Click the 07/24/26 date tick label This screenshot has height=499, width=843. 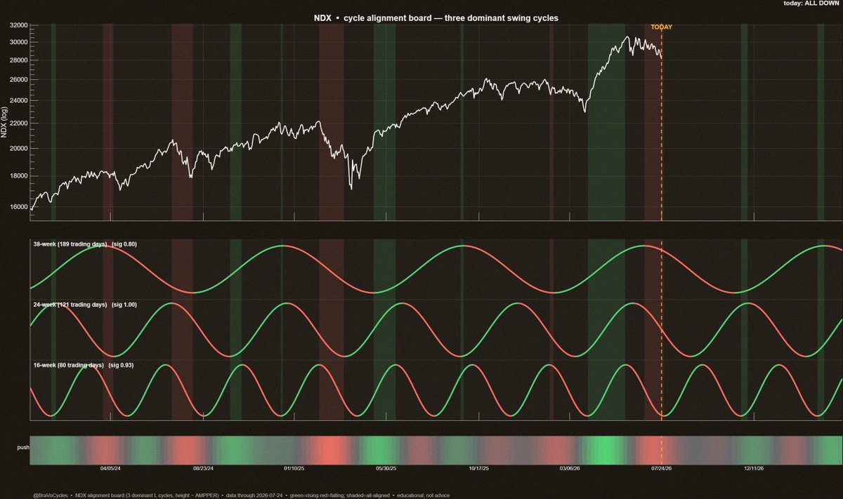coord(662,468)
